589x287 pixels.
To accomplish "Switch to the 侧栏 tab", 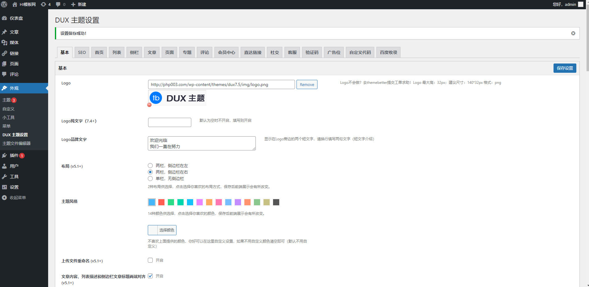I will pyautogui.click(x=134, y=52).
